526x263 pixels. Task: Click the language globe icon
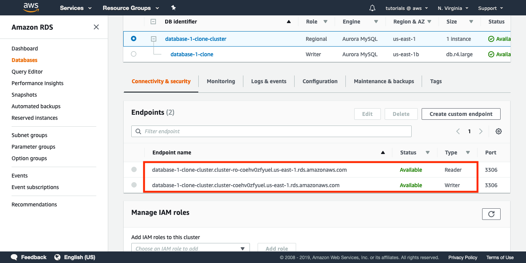[x=57, y=257]
